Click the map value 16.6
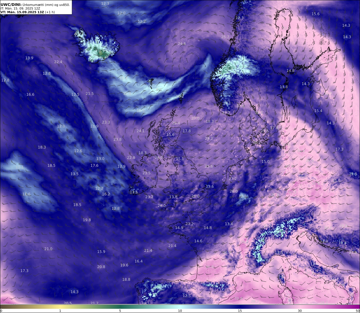 30,94
